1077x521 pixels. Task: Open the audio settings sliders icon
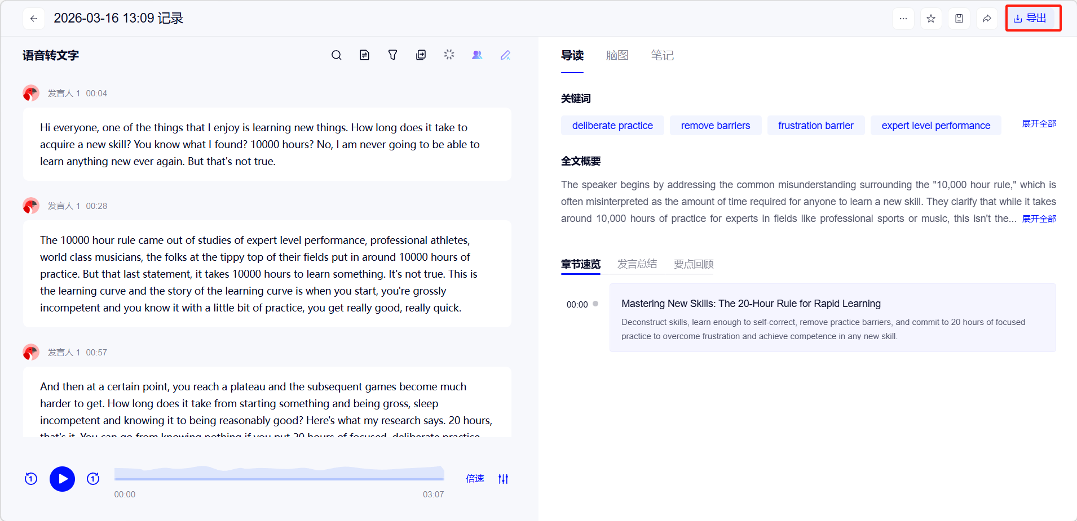click(503, 479)
